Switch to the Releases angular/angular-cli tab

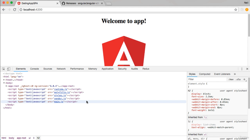click(x=82, y=3)
